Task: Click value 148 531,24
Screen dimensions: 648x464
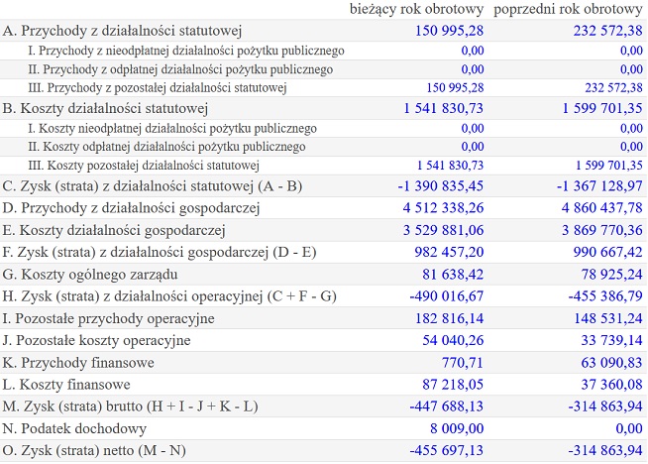Action: pos(608,319)
